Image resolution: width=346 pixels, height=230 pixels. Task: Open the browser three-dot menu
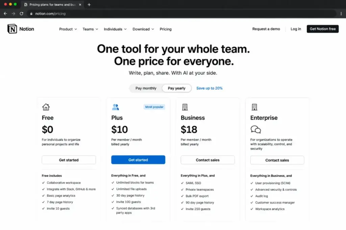[341, 13]
